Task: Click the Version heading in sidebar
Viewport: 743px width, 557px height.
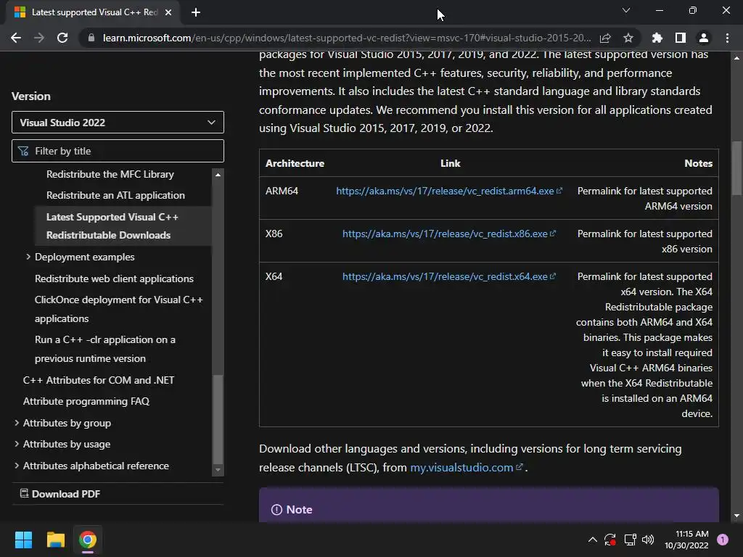Action: click(30, 96)
